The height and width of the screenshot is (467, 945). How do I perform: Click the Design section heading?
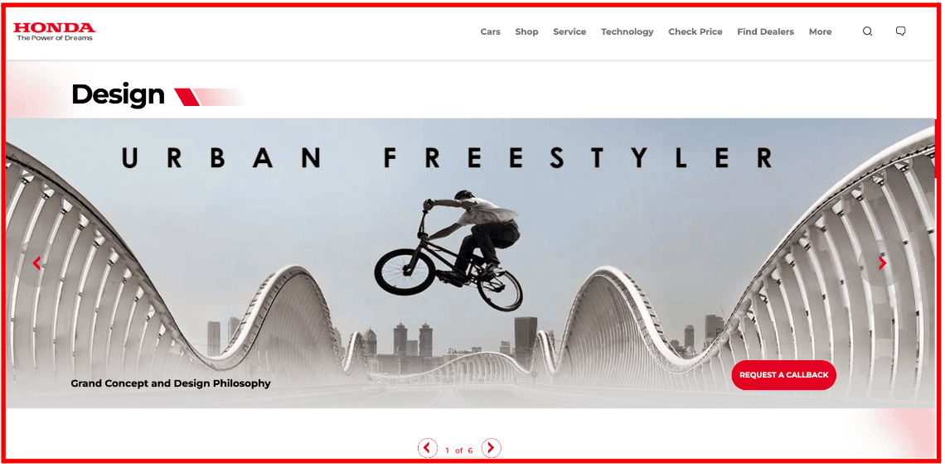pos(118,94)
